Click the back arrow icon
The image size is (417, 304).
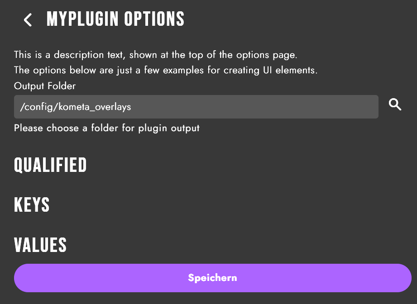tap(28, 20)
